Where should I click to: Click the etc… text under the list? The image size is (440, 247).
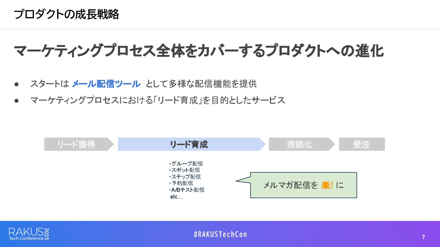[176, 197]
